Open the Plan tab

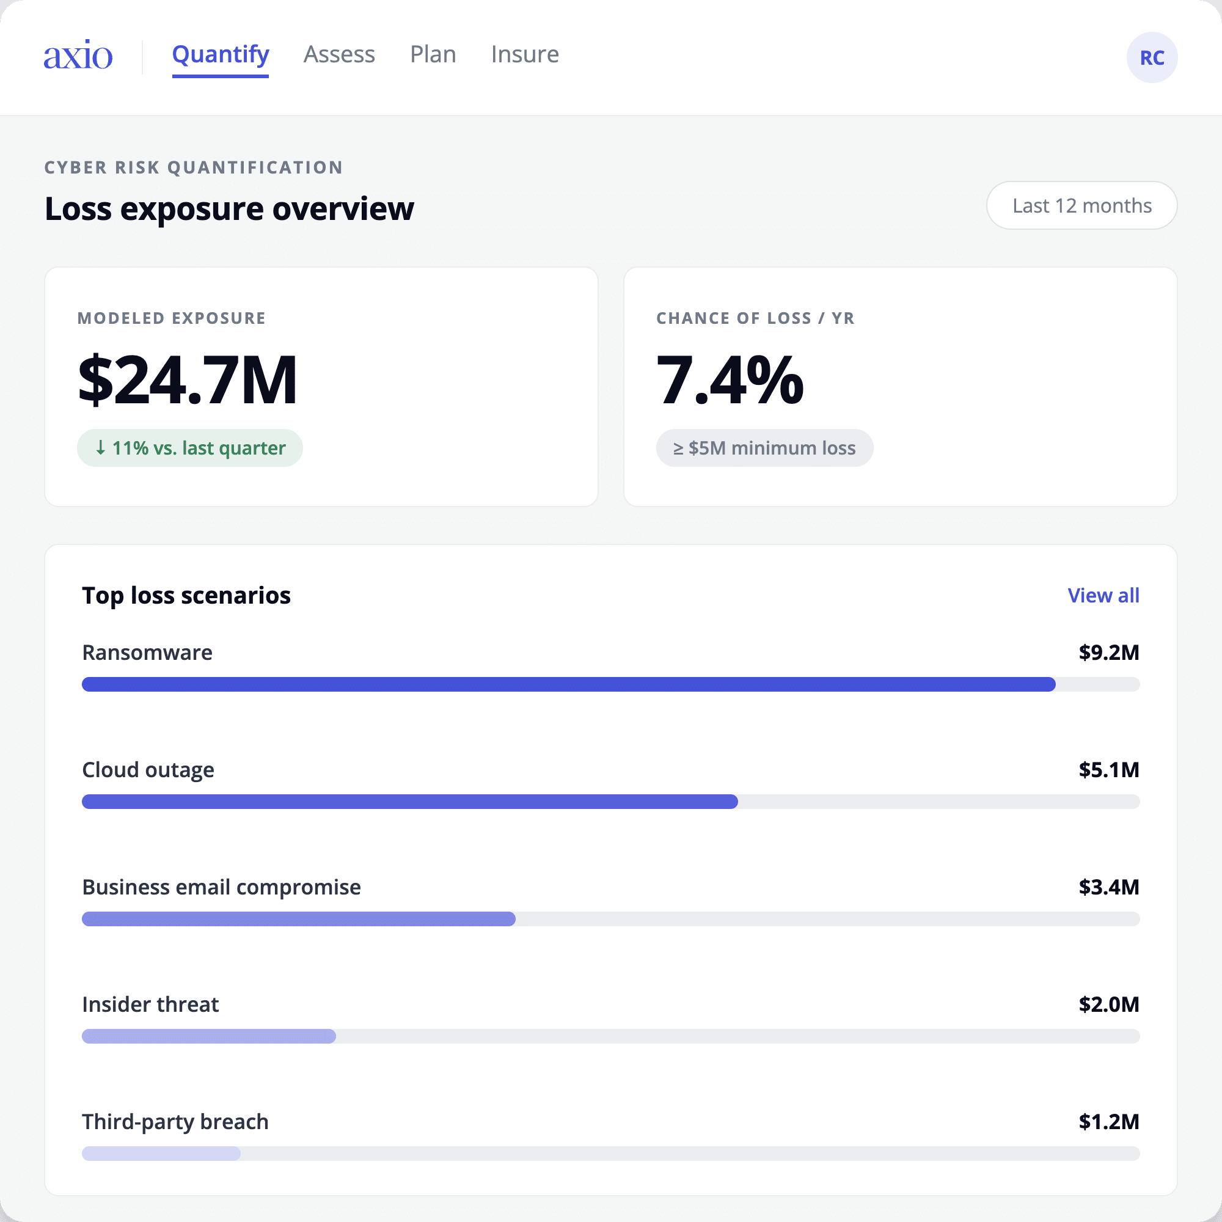pyautogui.click(x=433, y=55)
